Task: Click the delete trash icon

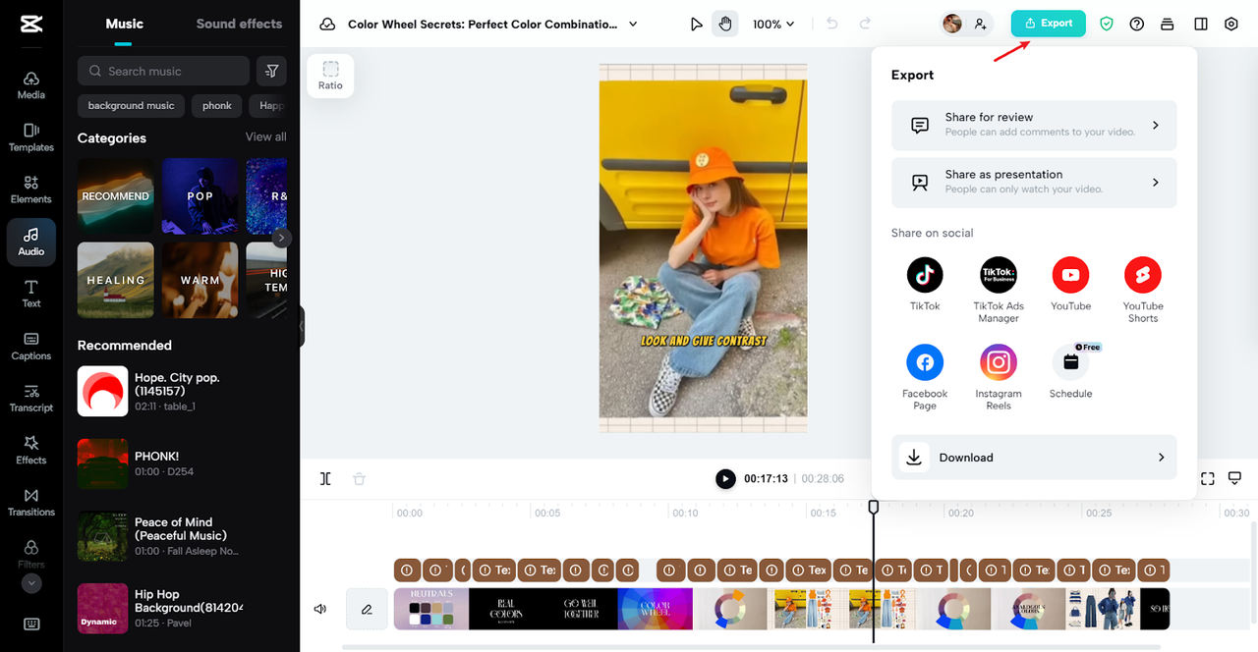Action: coord(359,479)
